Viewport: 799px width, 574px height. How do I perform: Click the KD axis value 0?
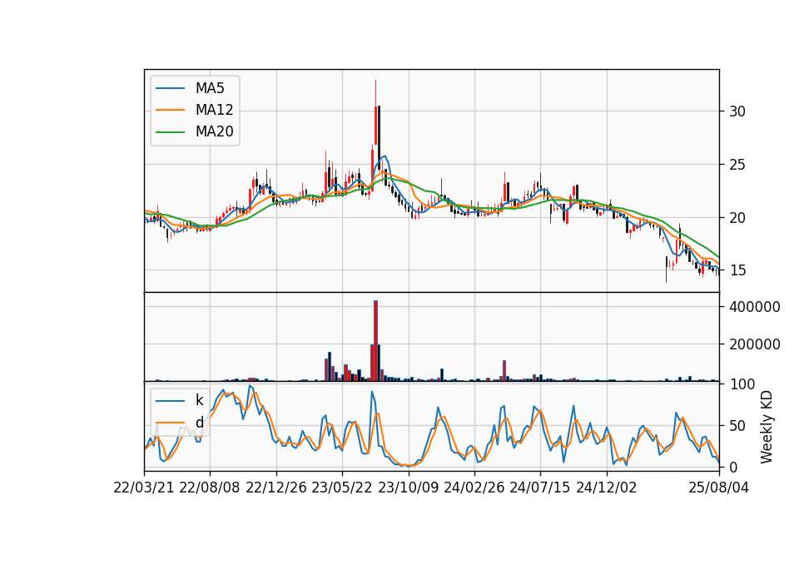pyautogui.click(x=732, y=467)
